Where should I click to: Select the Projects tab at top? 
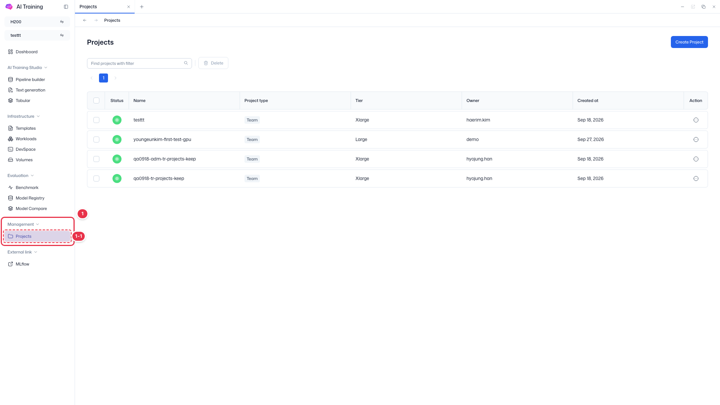(x=105, y=7)
